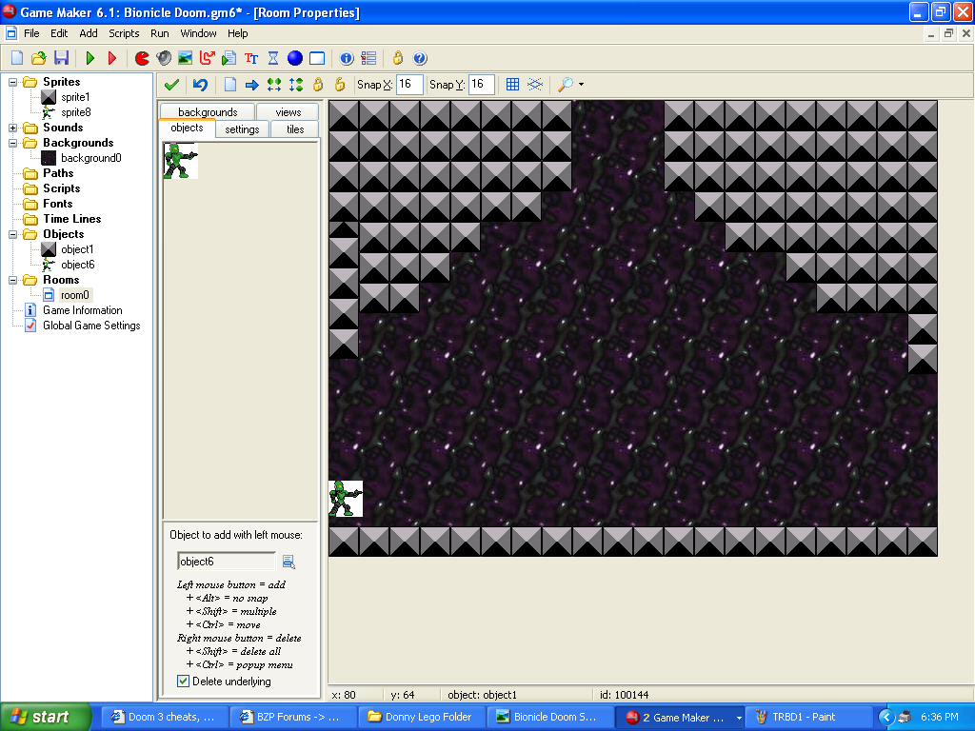Confirm room changes with green checkmark
975x731 pixels.
171,85
